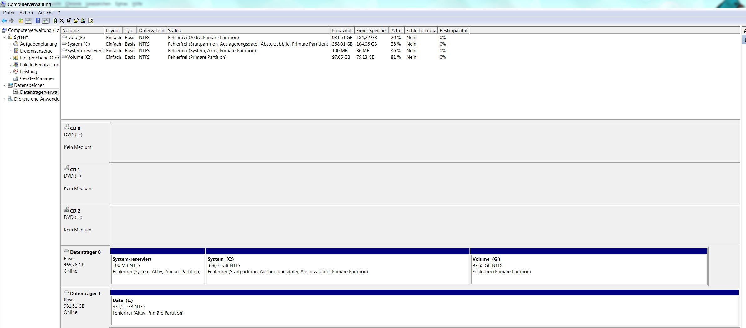Click the green Refresh icon in toolbar
Image resolution: width=746 pixels, height=328 pixels.
pos(54,21)
